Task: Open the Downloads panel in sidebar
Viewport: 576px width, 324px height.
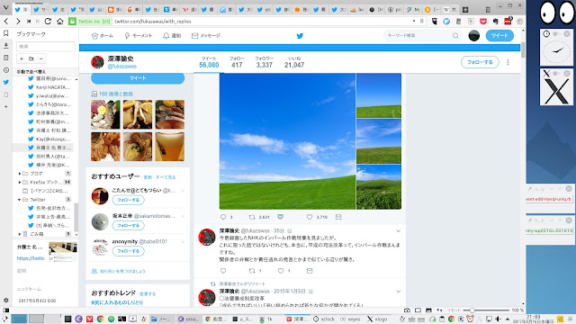Action: click(6, 46)
